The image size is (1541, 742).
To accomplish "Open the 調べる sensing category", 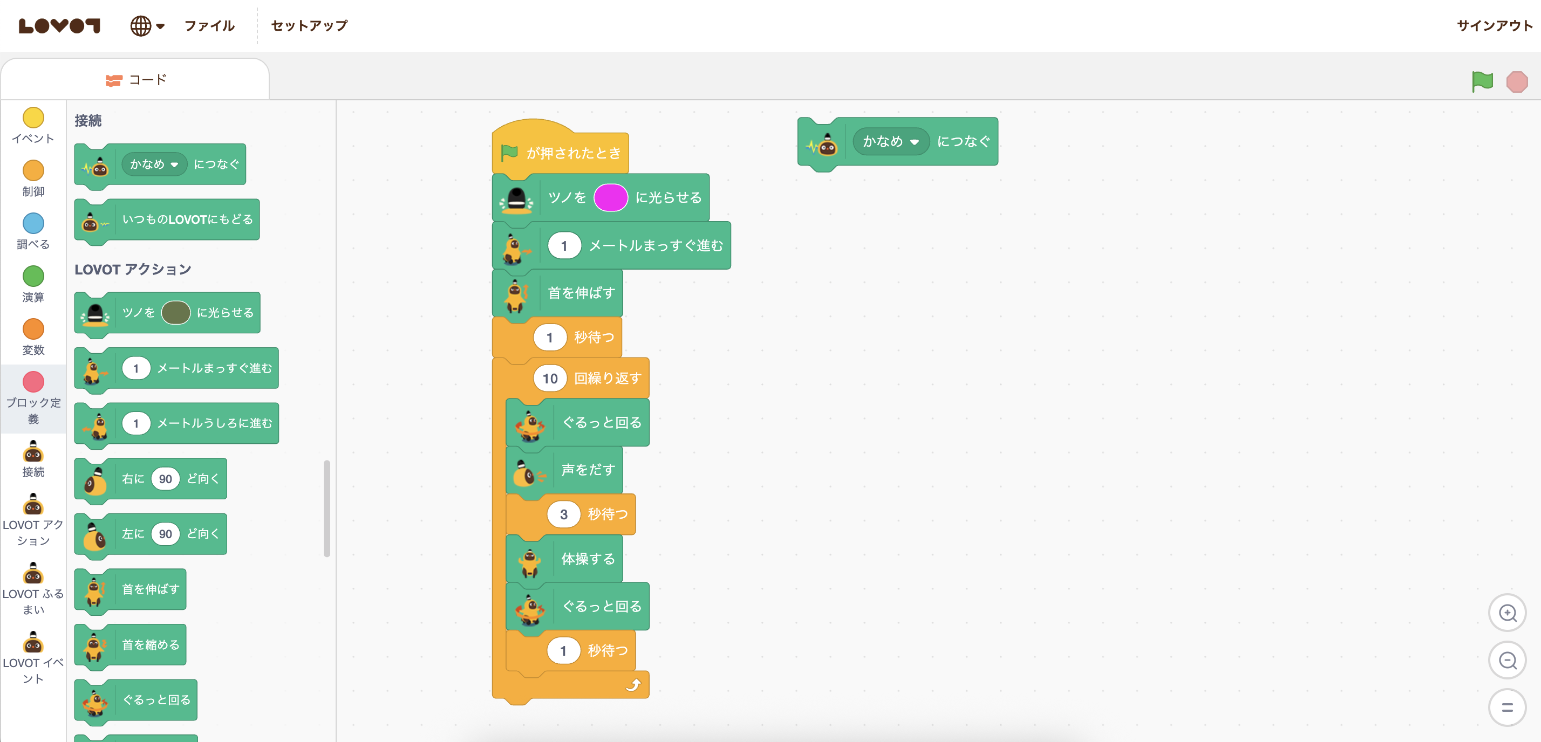I will click(x=33, y=224).
